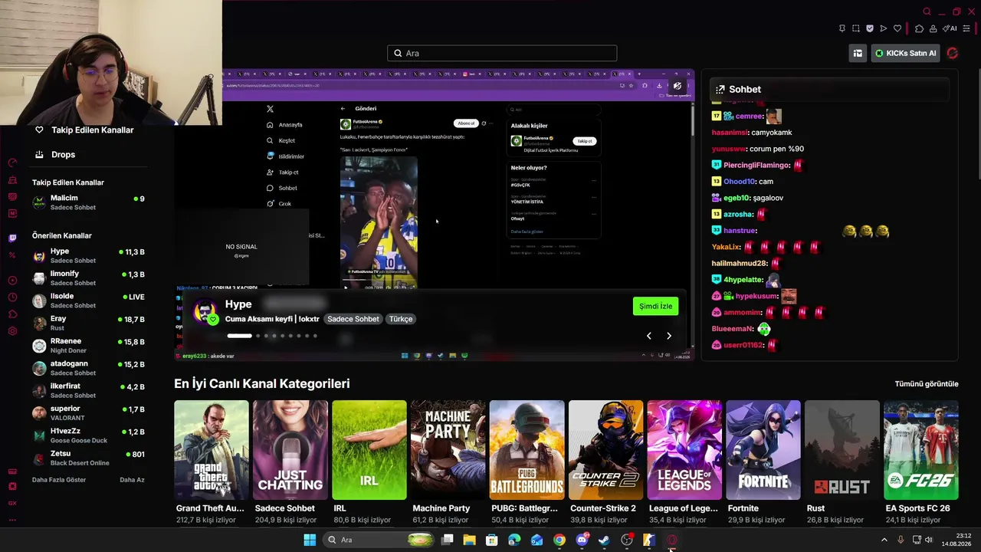The image size is (981, 552).
Task: Click the Türkçe language tag
Action: pyautogui.click(x=401, y=319)
